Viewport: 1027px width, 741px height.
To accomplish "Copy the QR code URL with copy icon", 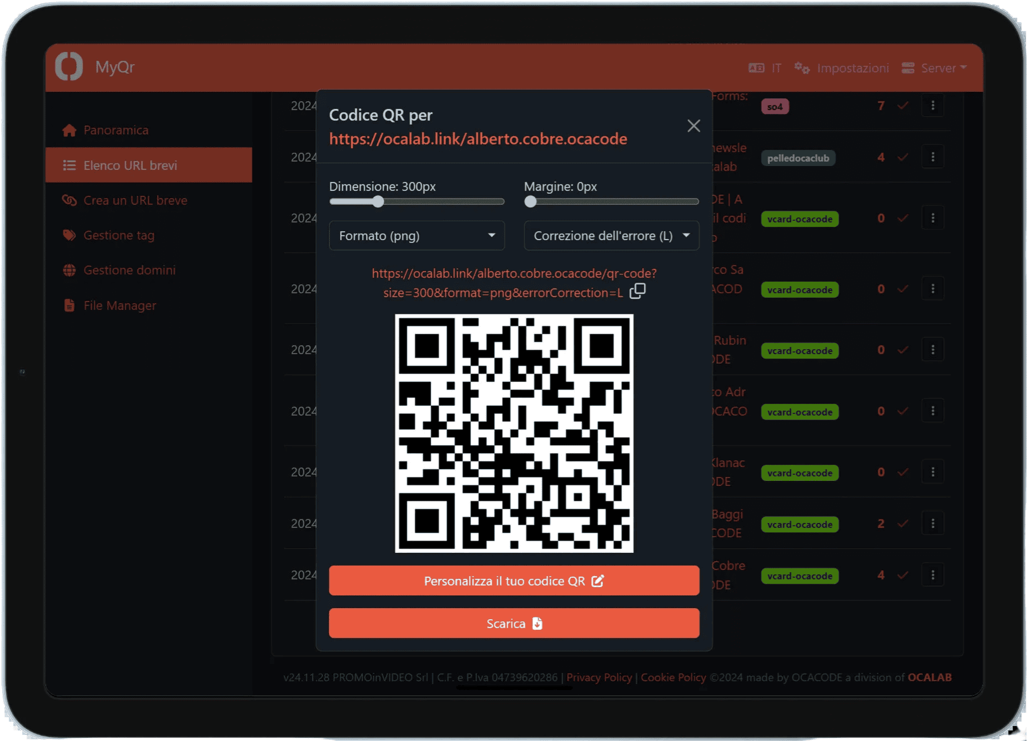I will (x=637, y=291).
